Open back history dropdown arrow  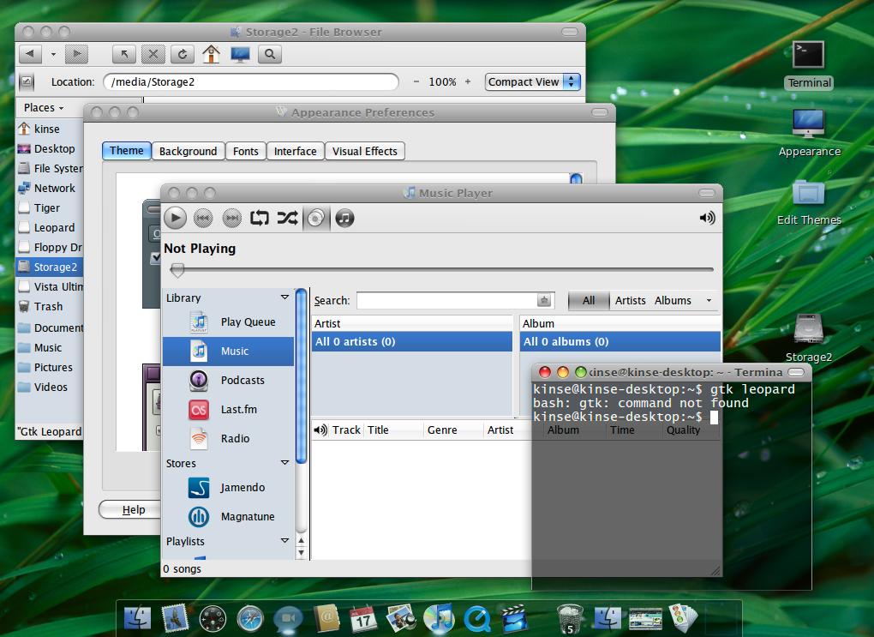(x=53, y=54)
